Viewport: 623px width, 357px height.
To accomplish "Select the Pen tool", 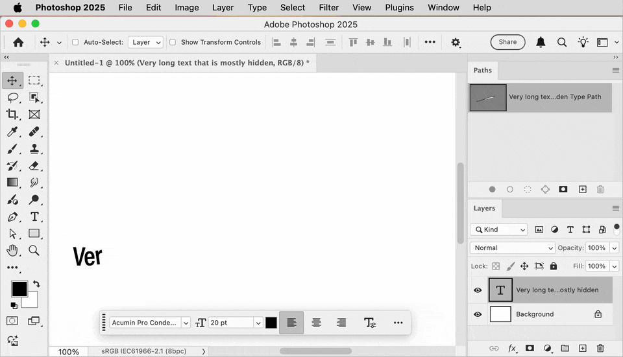I will coord(12,217).
